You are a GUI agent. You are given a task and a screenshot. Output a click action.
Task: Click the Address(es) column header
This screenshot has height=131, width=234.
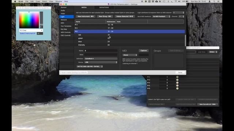point(111,22)
